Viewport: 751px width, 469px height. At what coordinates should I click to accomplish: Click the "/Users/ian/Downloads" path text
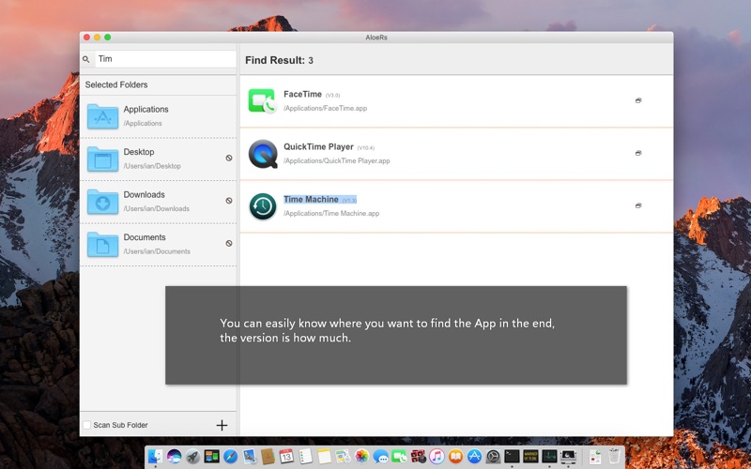[157, 208]
